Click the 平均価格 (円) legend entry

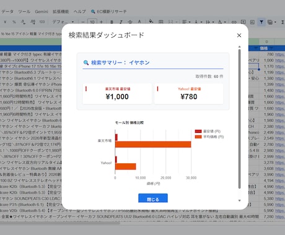tap(209, 137)
